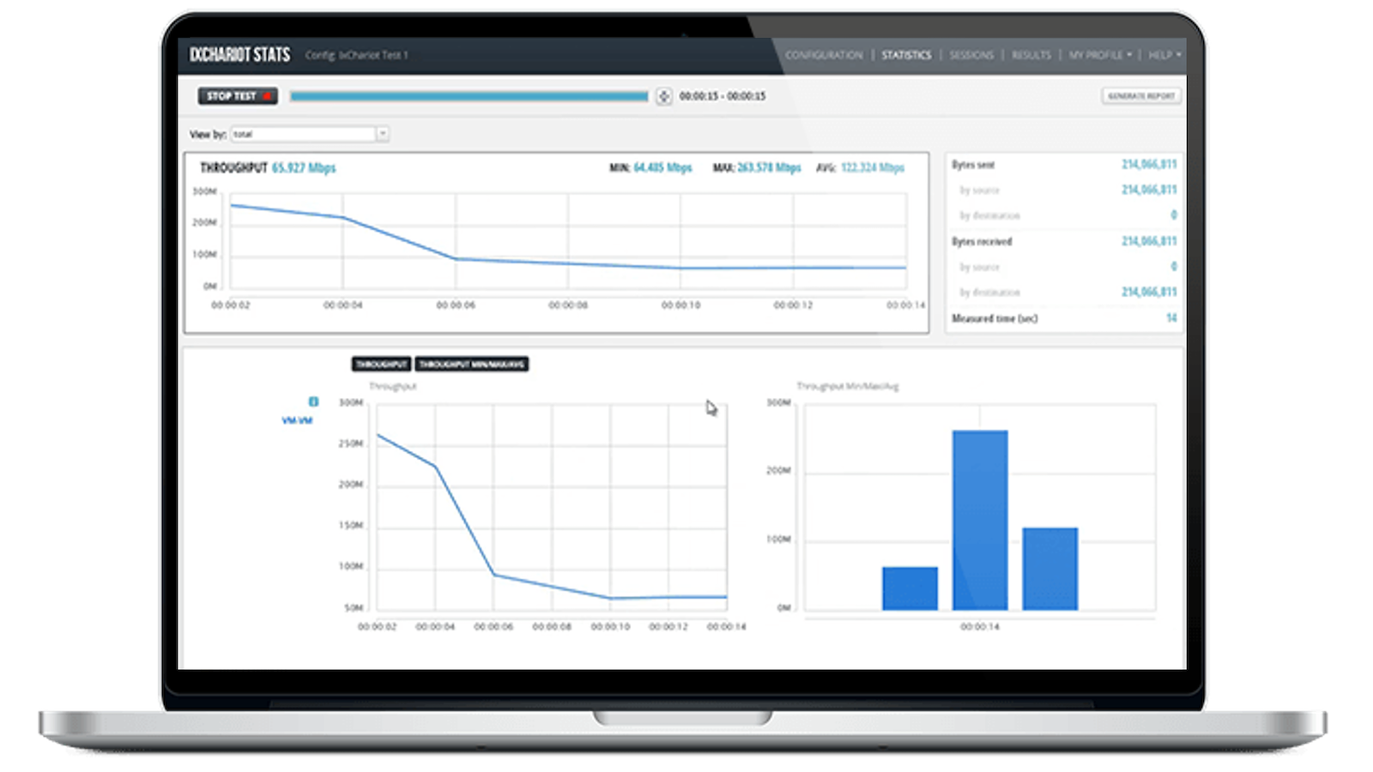The height and width of the screenshot is (772, 1373).
Task: Toggle the Throughput chart button
Action: pyautogui.click(x=381, y=365)
